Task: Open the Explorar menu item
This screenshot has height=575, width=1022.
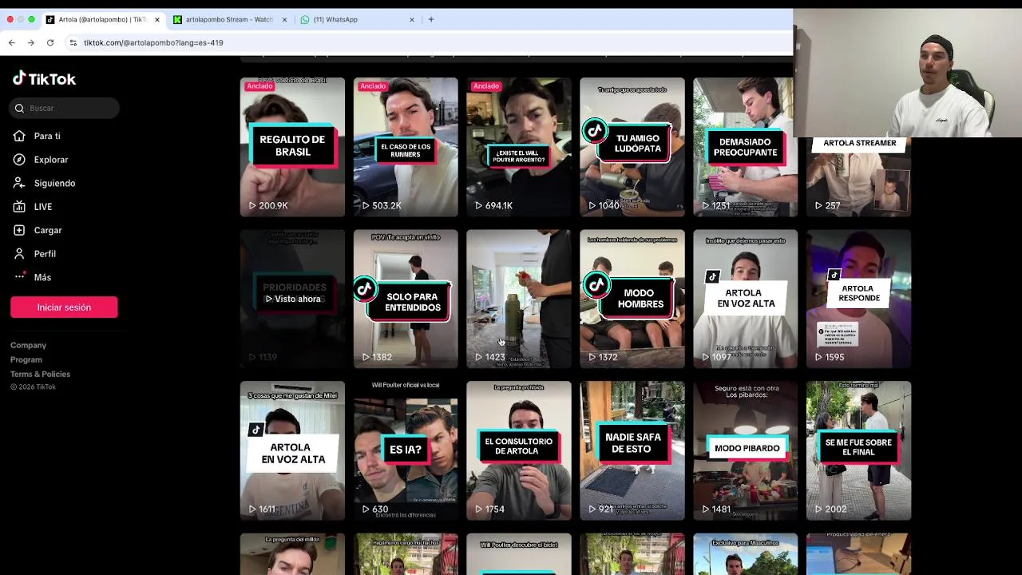Action: (51, 160)
